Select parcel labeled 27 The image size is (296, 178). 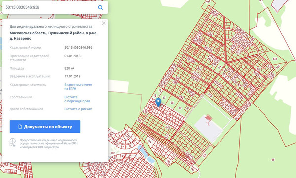tap(164, 98)
